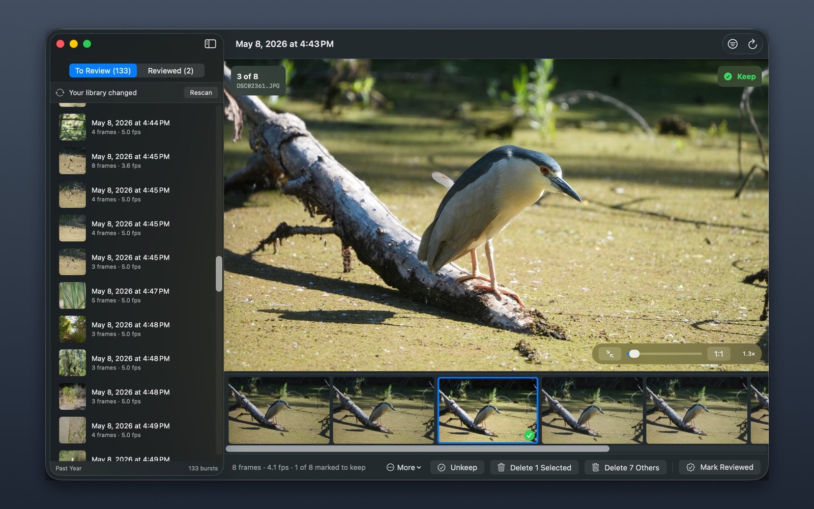Viewport: 814px width, 509px height.
Task: Click the green checkmark on selected thumbnail
Action: (x=530, y=435)
